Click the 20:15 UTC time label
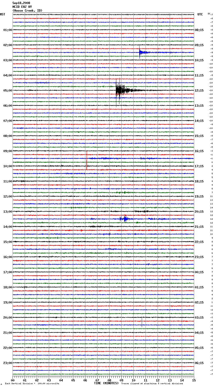 (199, 212)
